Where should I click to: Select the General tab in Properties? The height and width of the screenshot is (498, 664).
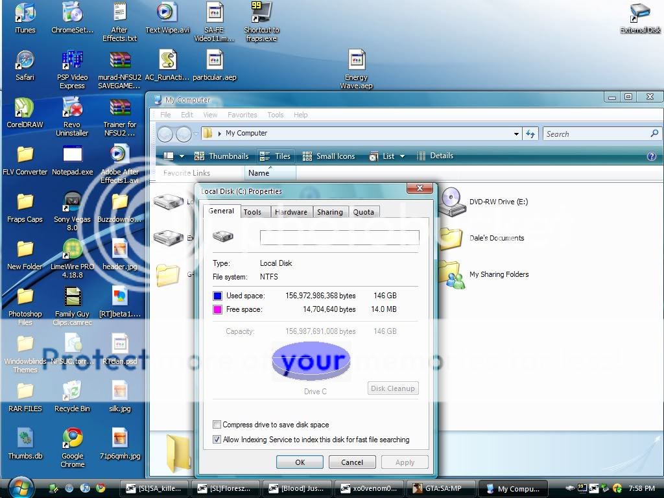222,211
